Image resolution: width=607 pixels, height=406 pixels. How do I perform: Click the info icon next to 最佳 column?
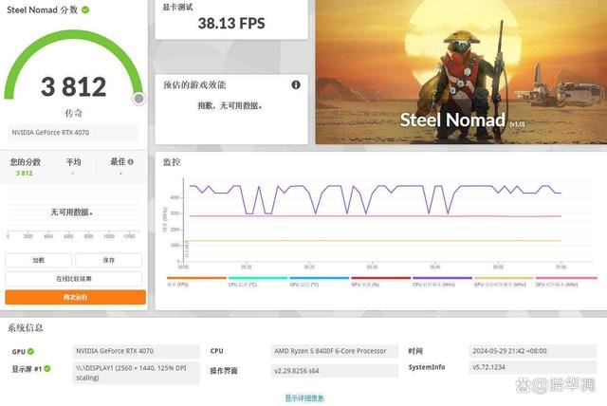pos(130,161)
